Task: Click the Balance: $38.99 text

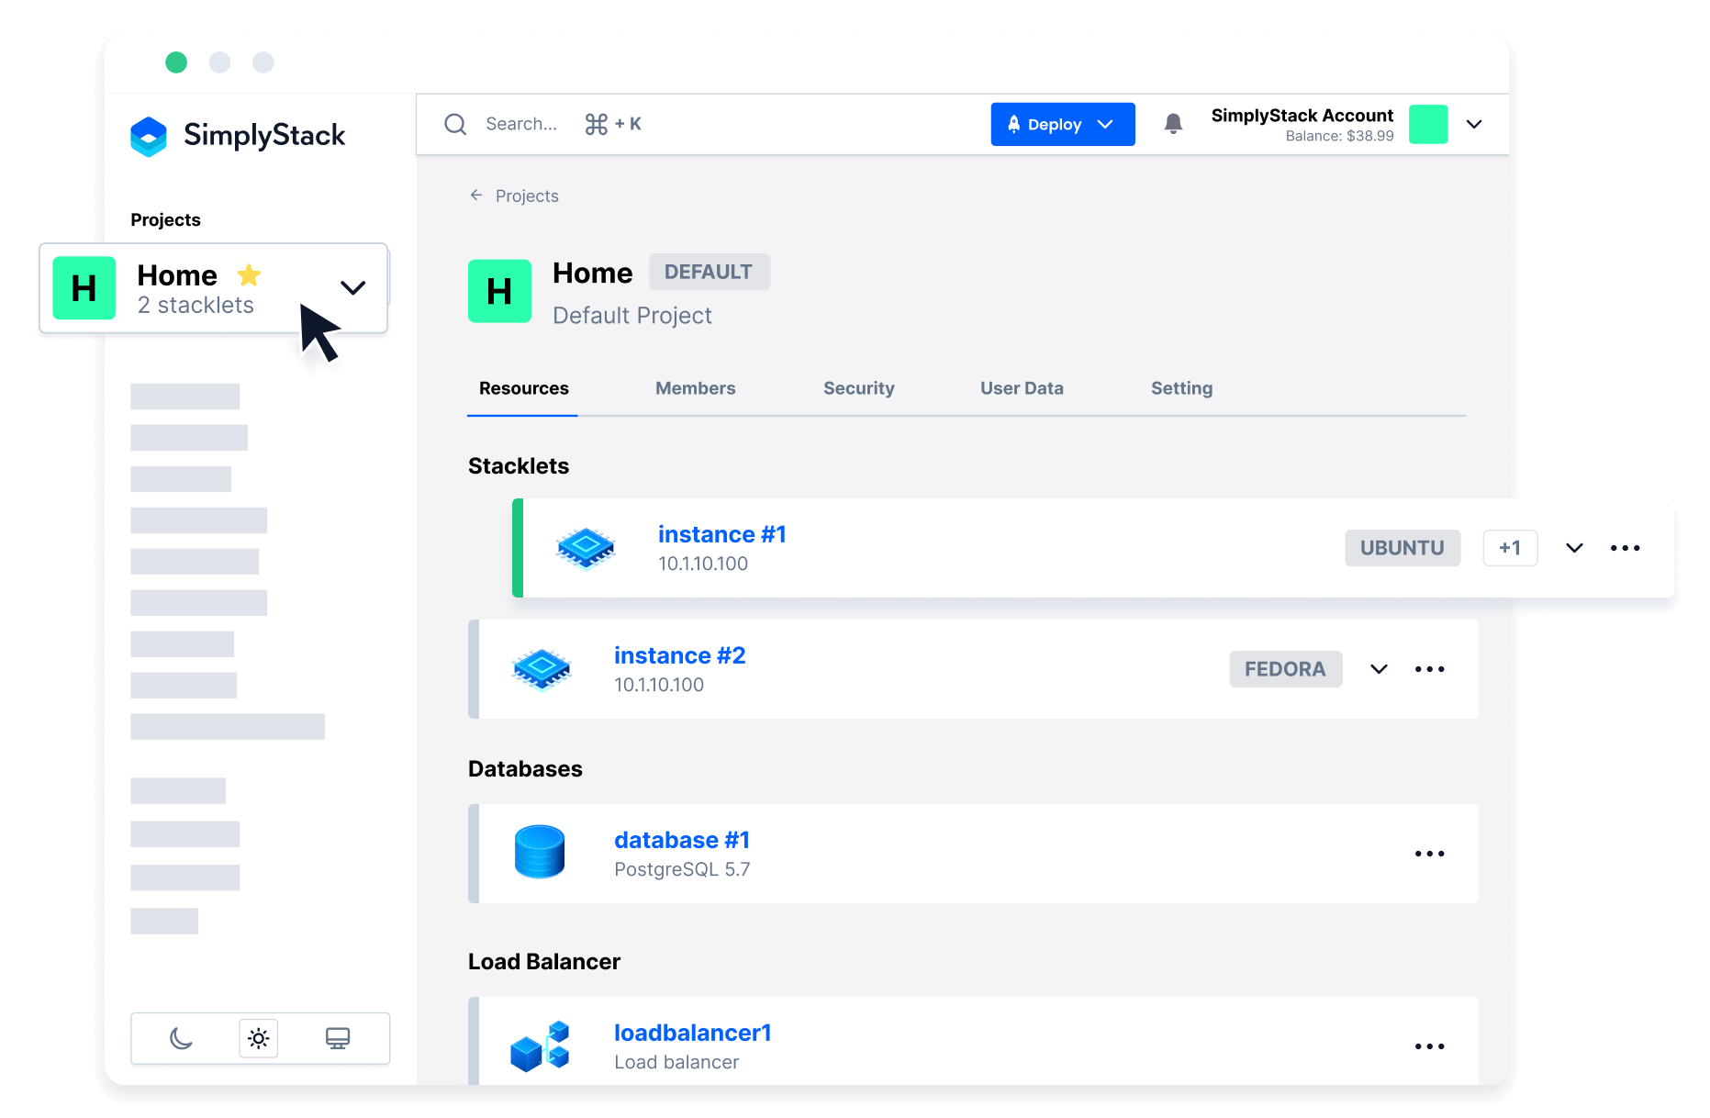Action: coord(1339,136)
